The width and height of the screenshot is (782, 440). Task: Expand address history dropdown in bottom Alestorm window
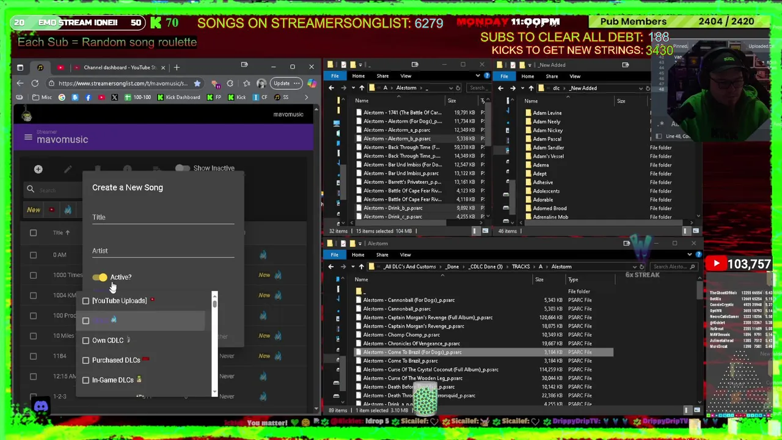click(x=635, y=266)
